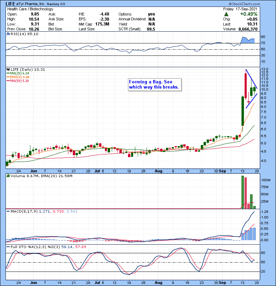Click the candlestick icon beside LIFE (Daily)

point(8,69)
